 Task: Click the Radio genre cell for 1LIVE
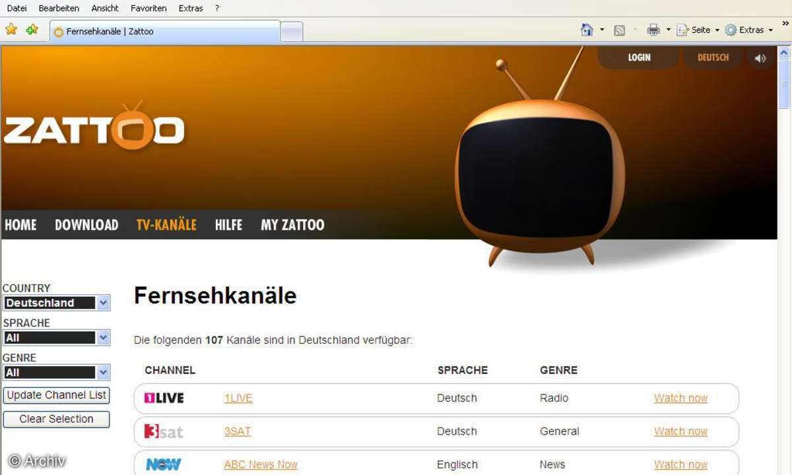[554, 398]
